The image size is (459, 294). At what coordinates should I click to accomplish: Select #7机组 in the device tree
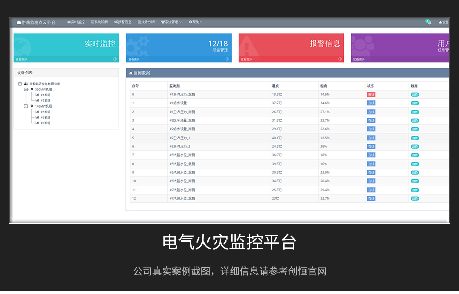click(x=45, y=123)
